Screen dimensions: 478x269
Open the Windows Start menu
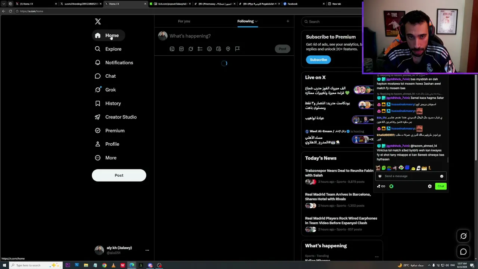click(4, 265)
